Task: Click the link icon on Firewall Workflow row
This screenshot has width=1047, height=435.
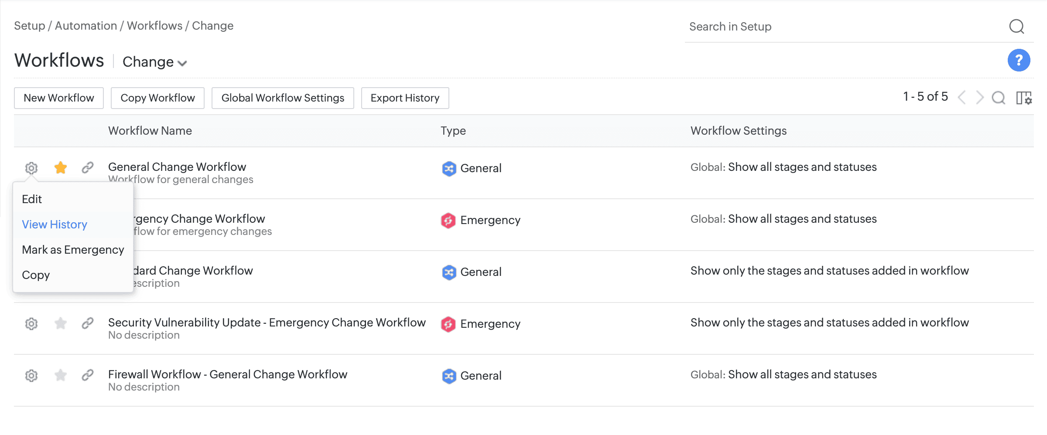Action: coord(89,375)
